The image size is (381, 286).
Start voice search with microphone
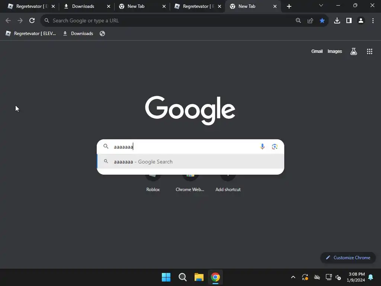(x=262, y=146)
